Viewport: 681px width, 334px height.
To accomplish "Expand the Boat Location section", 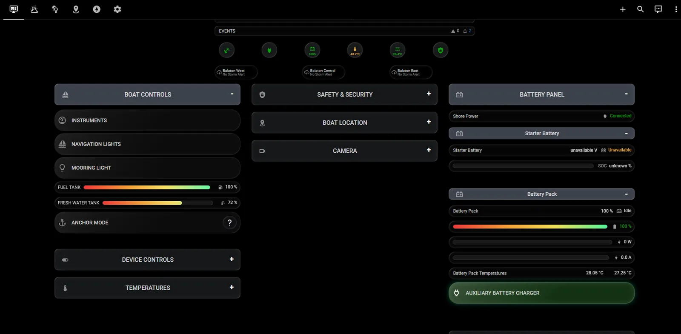I will coord(344,123).
